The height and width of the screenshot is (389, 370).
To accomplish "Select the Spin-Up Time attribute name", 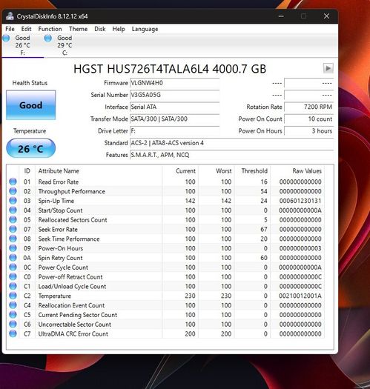I will 56,201.
